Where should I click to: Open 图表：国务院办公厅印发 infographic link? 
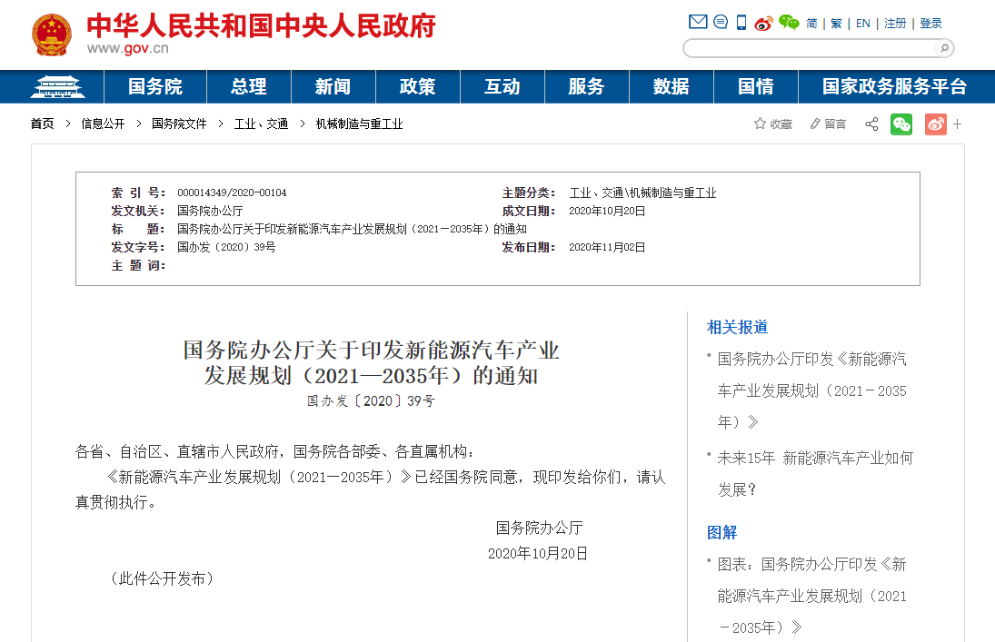[x=812, y=596]
